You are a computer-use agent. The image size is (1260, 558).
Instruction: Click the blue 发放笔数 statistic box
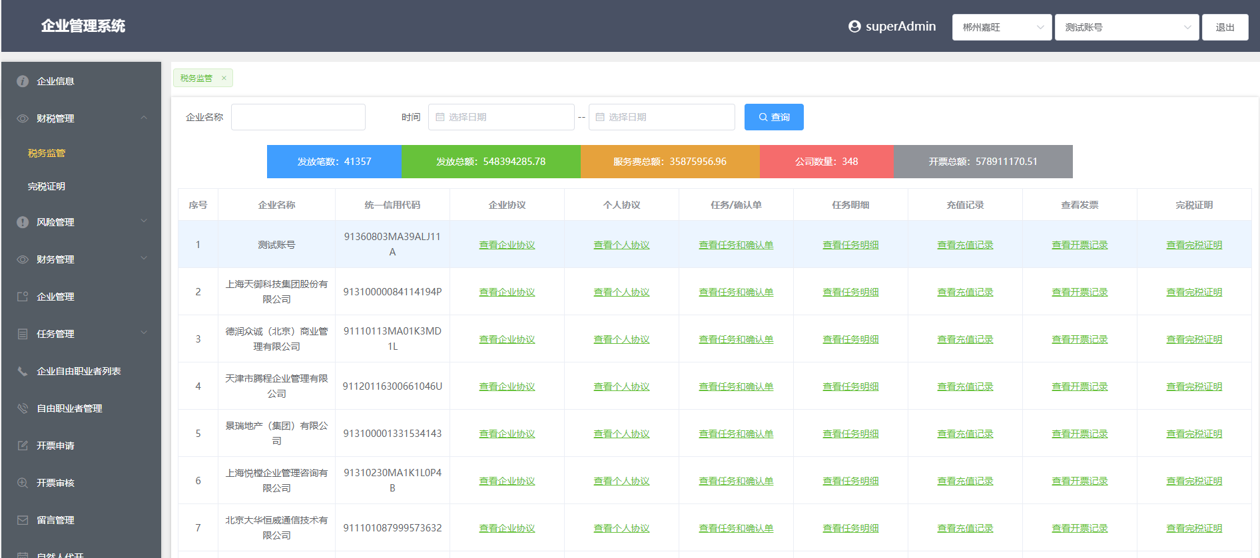point(334,162)
